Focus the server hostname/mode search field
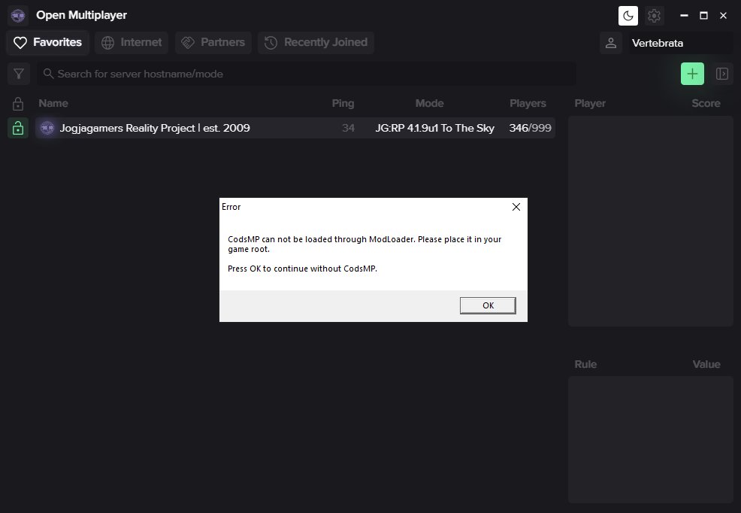The width and height of the screenshot is (741, 513). [x=306, y=74]
